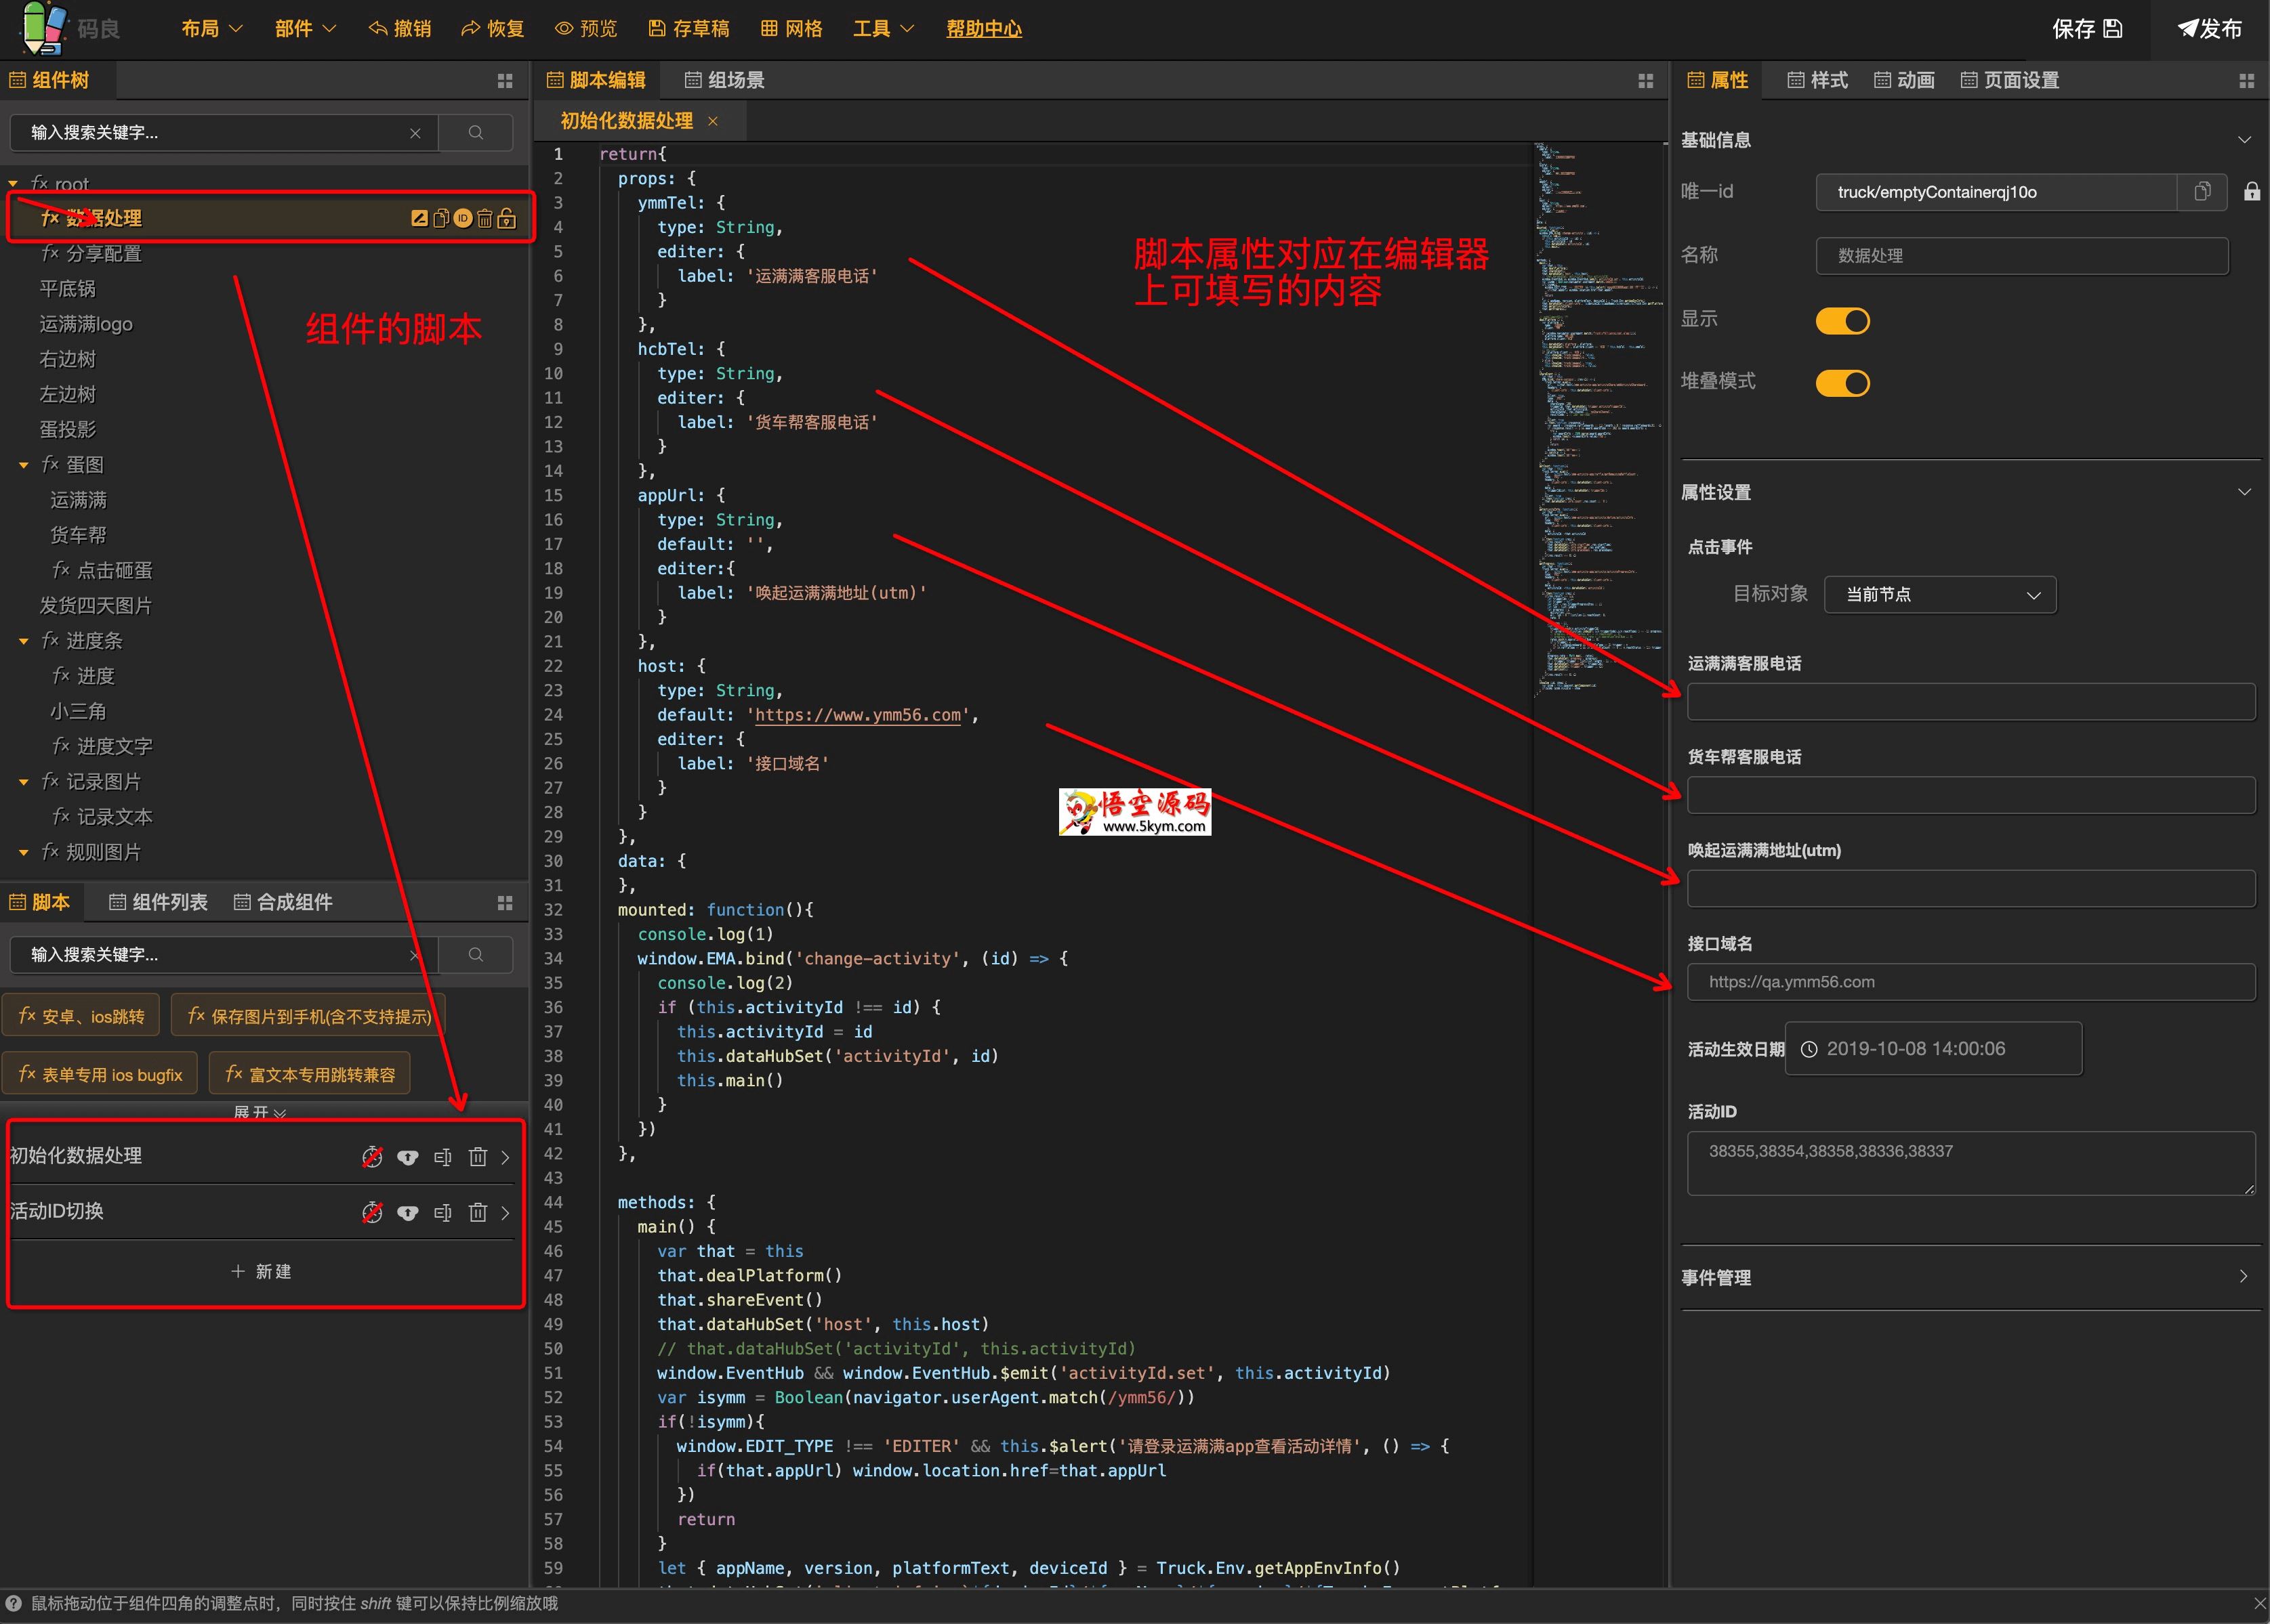Click the grid icon in 脚本编辑 panel header
Image resolution: width=2270 pixels, height=1624 pixels.
click(1645, 81)
